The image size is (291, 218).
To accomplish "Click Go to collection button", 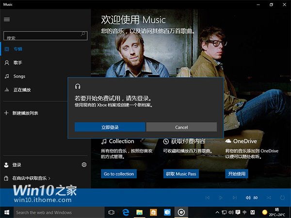I will coord(119,174).
